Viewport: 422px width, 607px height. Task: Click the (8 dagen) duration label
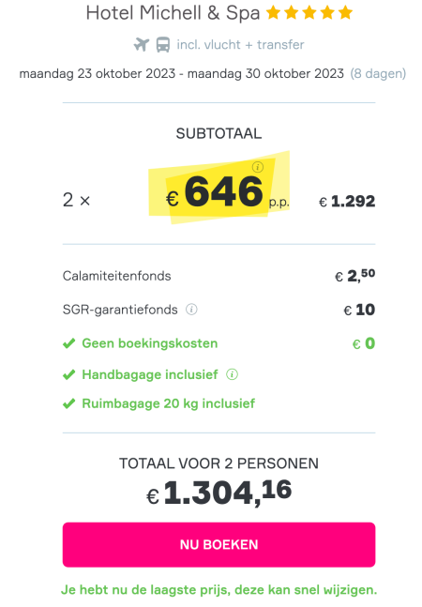[x=378, y=73]
